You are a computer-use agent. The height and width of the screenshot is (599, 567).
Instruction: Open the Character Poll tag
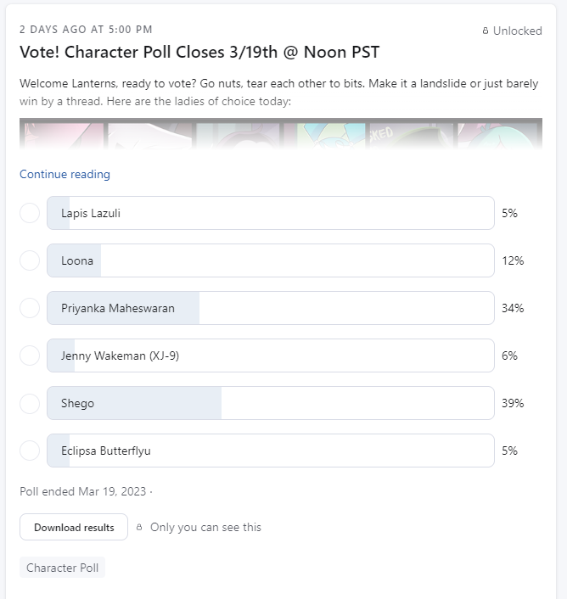click(62, 568)
